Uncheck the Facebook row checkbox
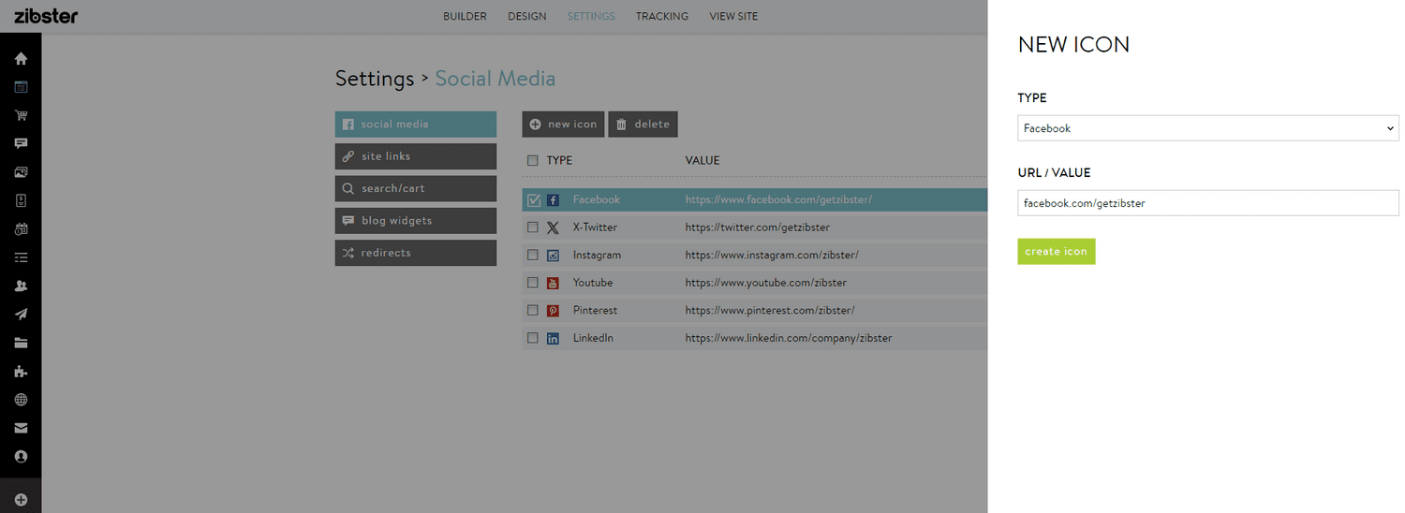 pyautogui.click(x=534, y=199)
